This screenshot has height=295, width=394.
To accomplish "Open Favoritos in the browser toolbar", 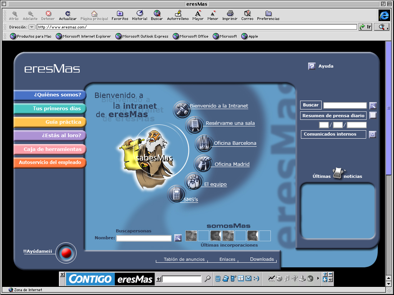I will pyautogui.click(x=120, y=14).
